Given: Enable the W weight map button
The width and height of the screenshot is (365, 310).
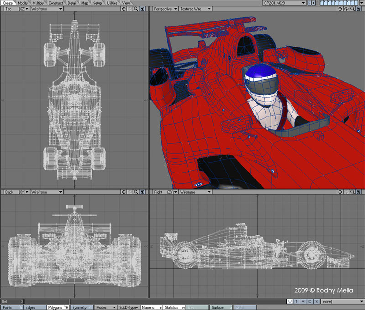Looking at the screenshot, I should coord(290,302).
